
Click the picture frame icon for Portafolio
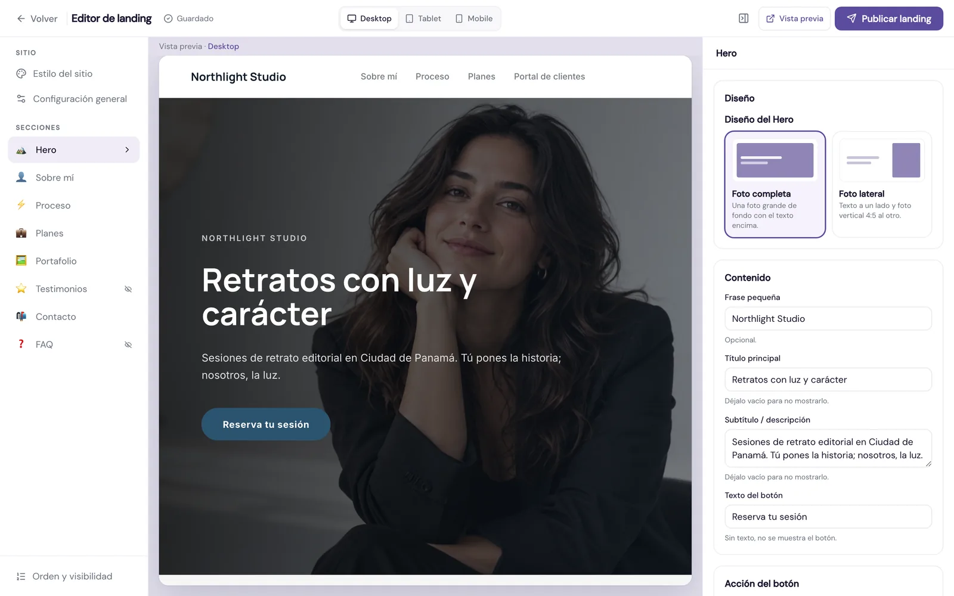point(21,260)
